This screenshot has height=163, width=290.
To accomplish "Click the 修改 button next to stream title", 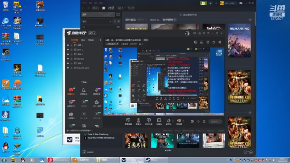I will [146, 40].
